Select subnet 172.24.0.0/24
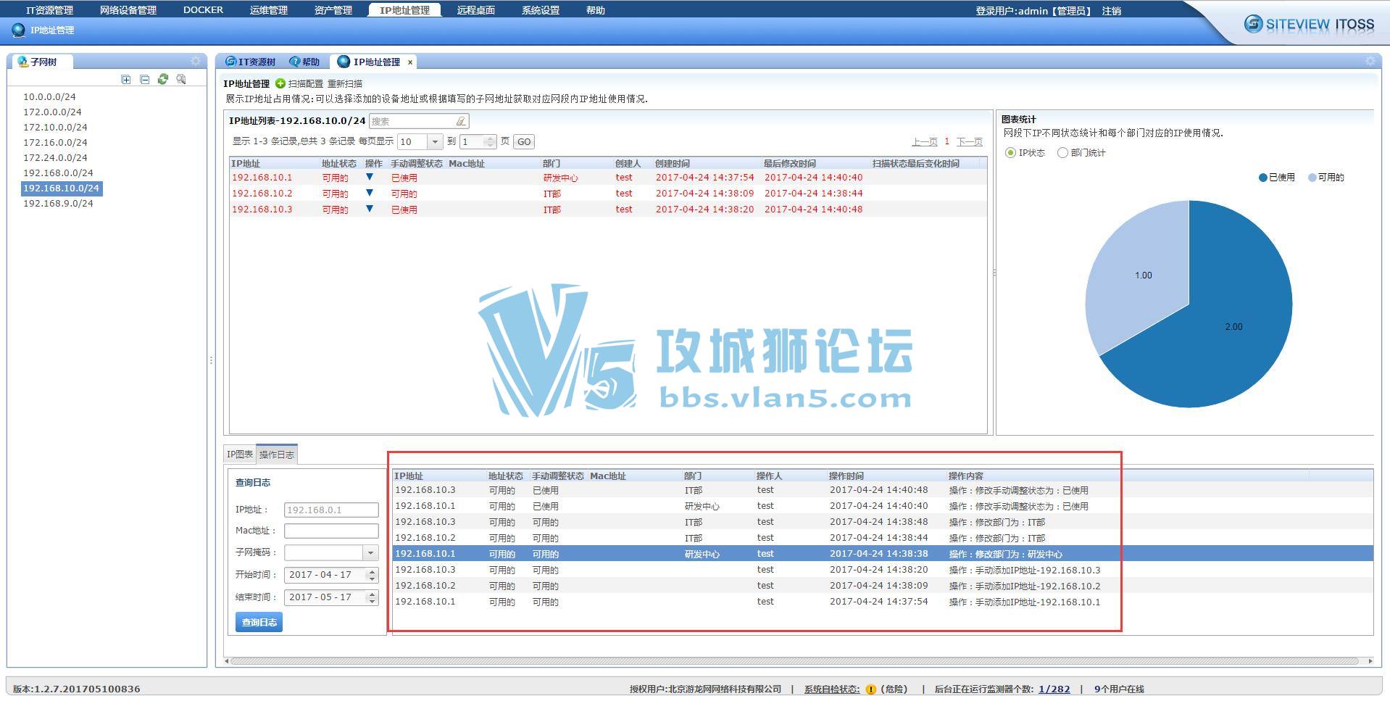This screenshot has width=1390, height=701. point(55,157)
